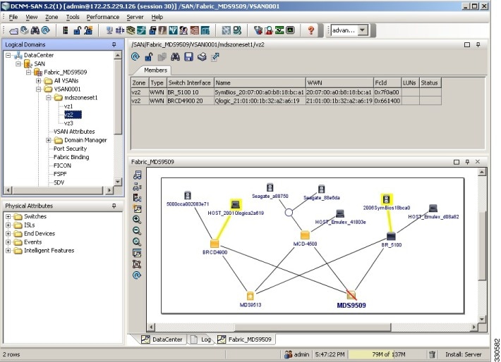Click the BR_5100 switch node on the map
The image size is (501, 362).
[x=391, y=237]
